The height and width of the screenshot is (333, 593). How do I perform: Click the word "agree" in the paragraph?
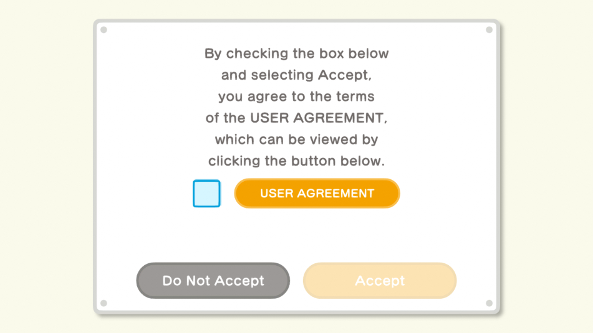(269, 98)
